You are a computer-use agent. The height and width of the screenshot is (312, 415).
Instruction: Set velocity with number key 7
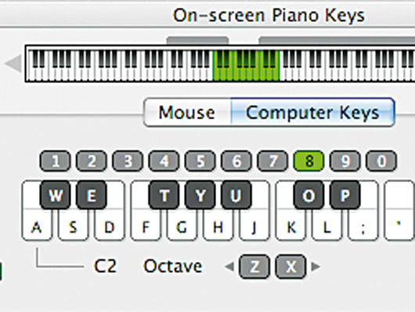272,161
